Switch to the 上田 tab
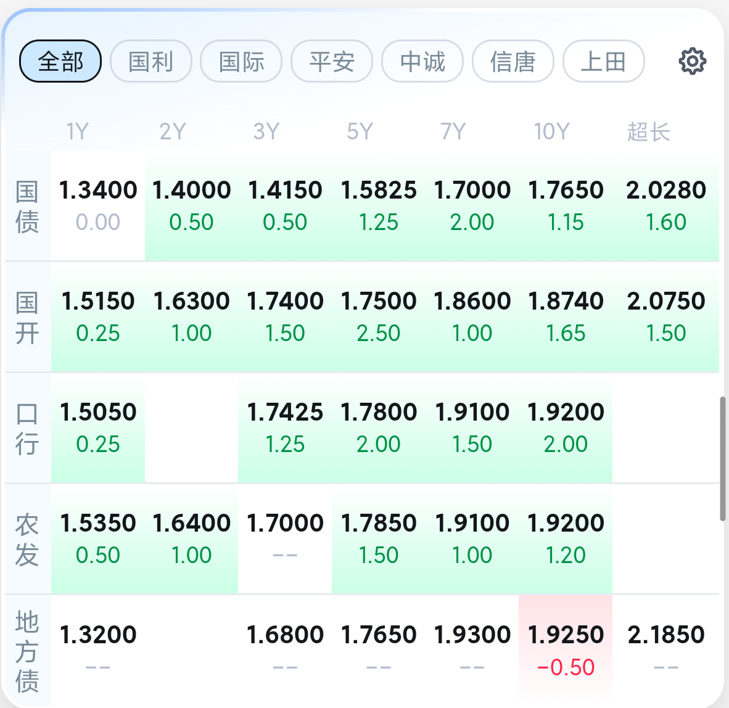The height and width of the screenshot is (708, 729). coord(604,62)
